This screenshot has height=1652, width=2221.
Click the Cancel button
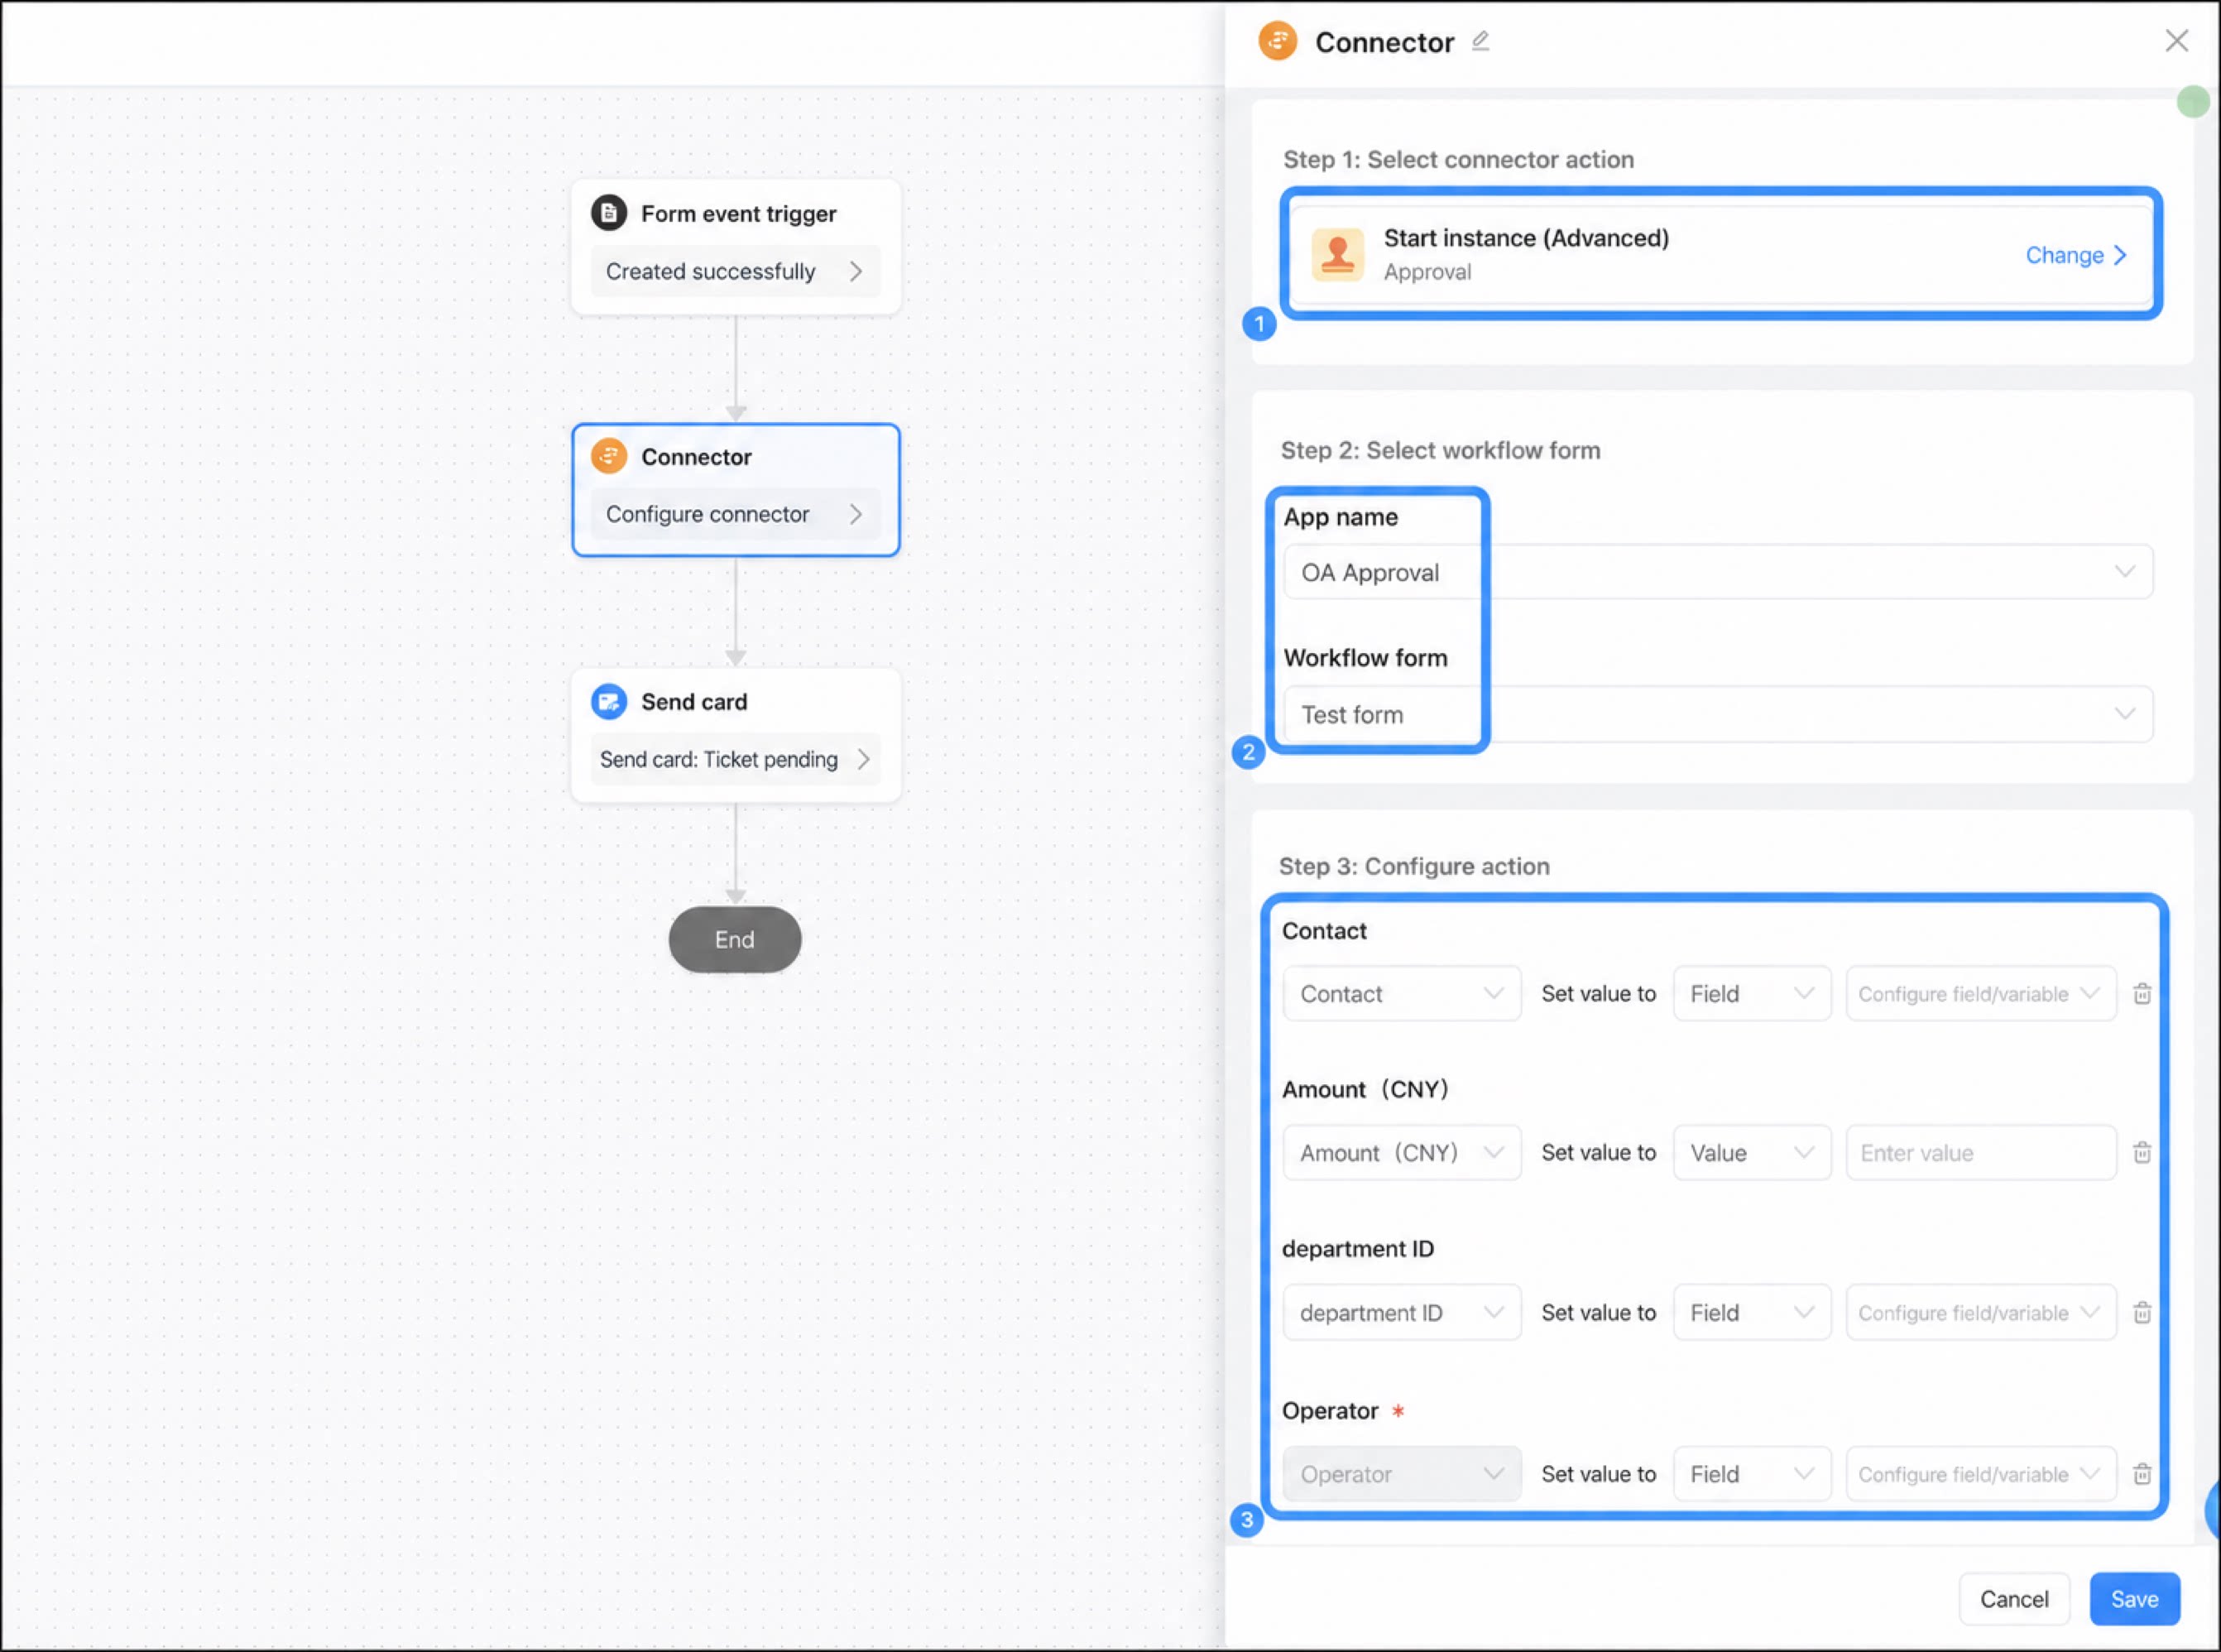pos(2014,1599)
